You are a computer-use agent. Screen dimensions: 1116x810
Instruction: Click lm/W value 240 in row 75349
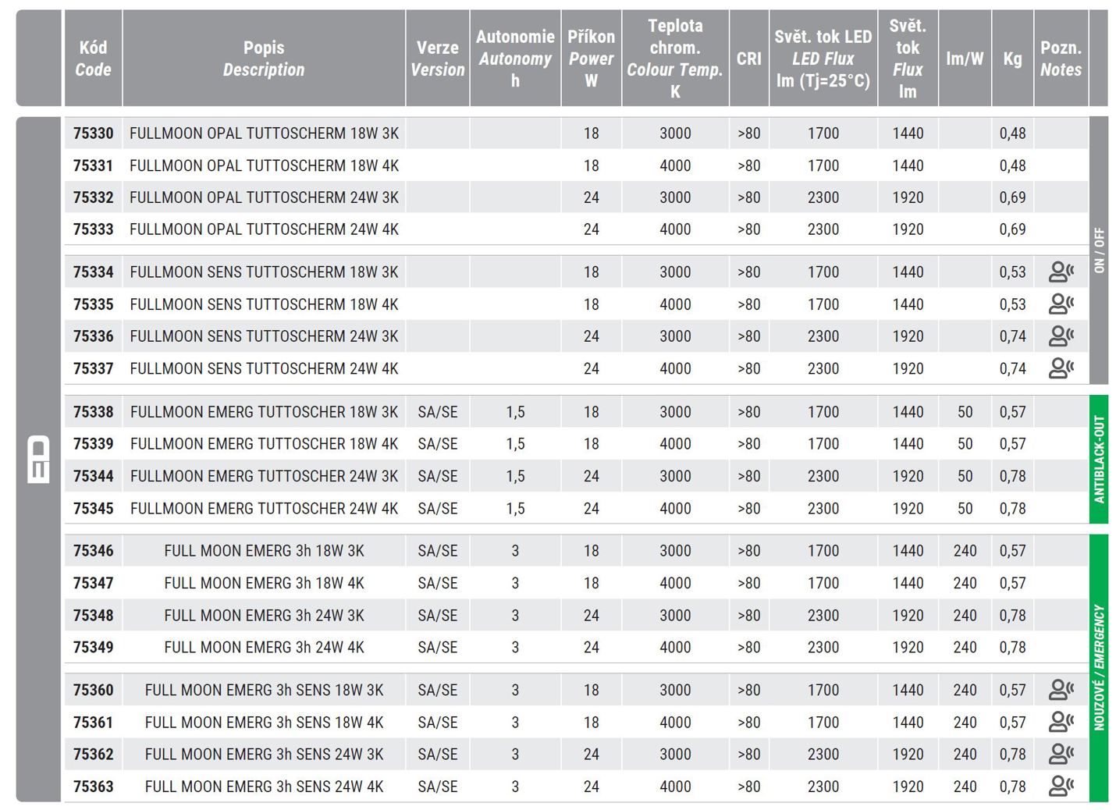pyautogui.click(x=965, y=647)
